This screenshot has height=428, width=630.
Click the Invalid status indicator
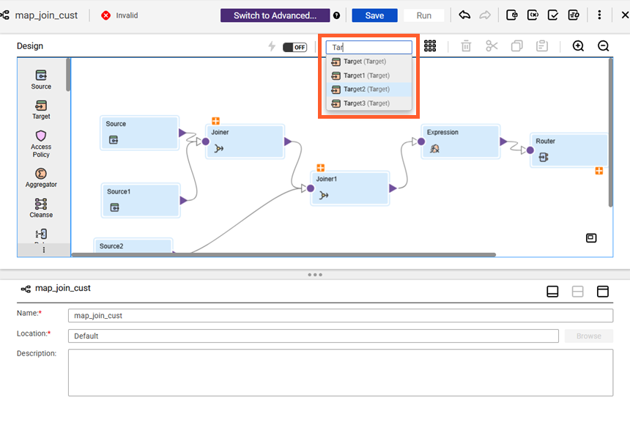[x=119, y=15]
